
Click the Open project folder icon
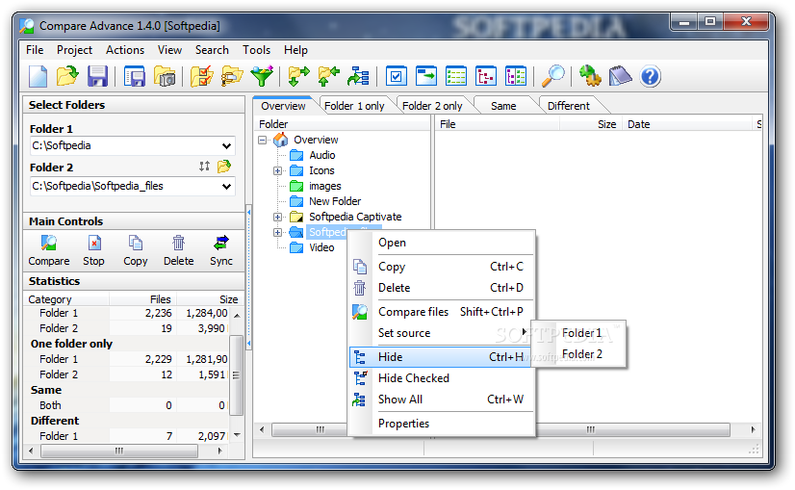point(67,77)
